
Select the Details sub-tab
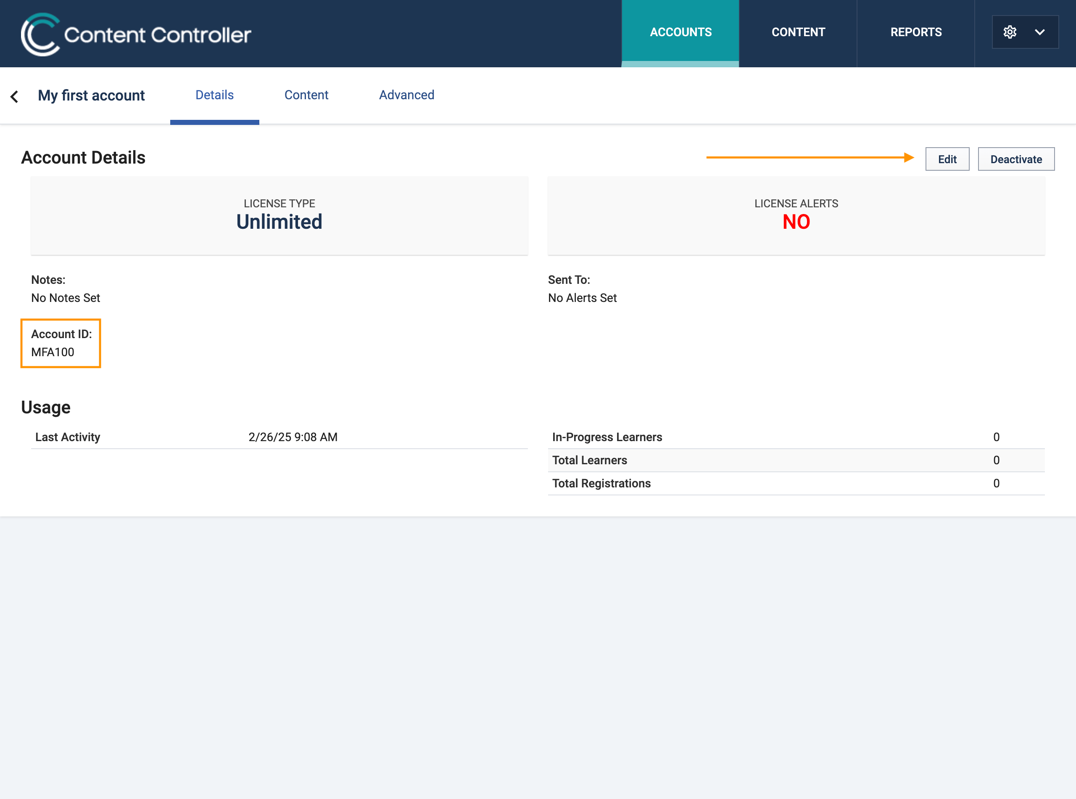click(x=214, y=95)
